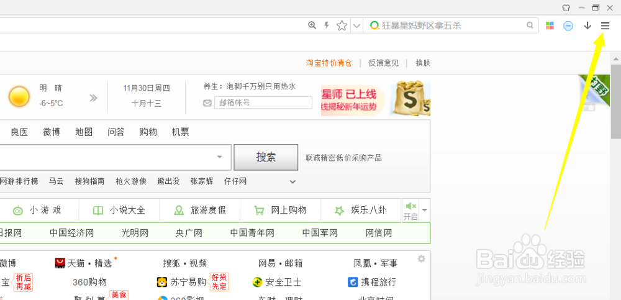Open 娱乐八卦 star icon

(x=340, y=211)
